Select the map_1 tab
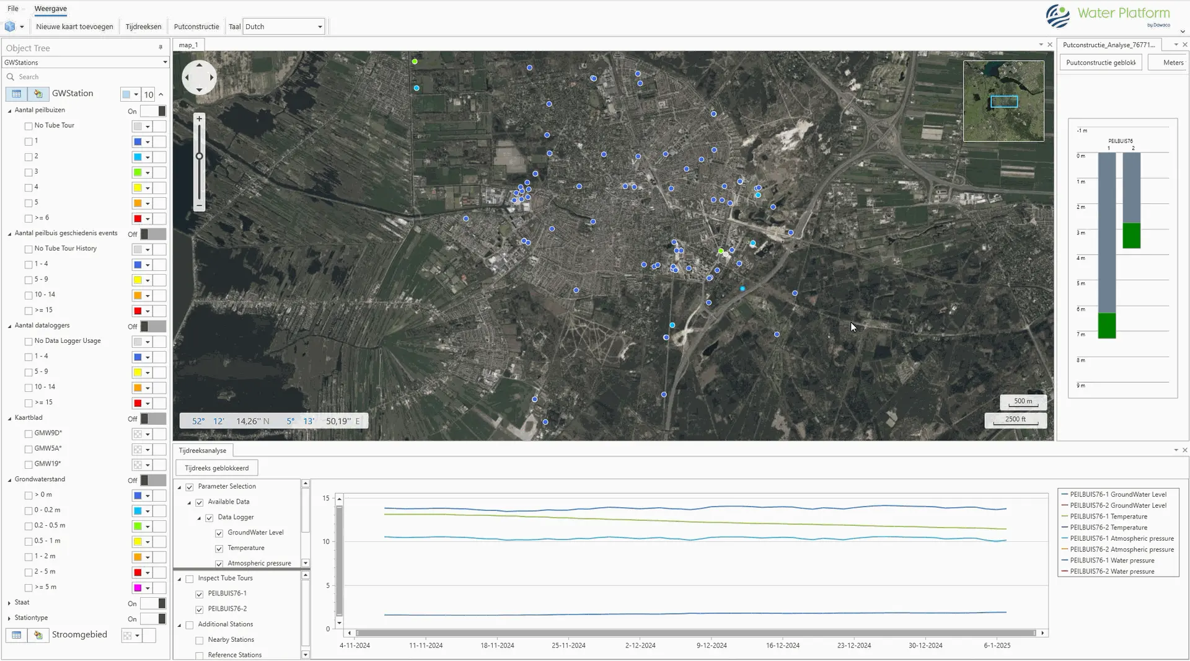 188,45
